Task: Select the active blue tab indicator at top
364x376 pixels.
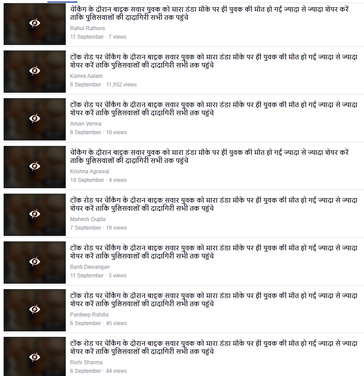Action: (62, 2)
